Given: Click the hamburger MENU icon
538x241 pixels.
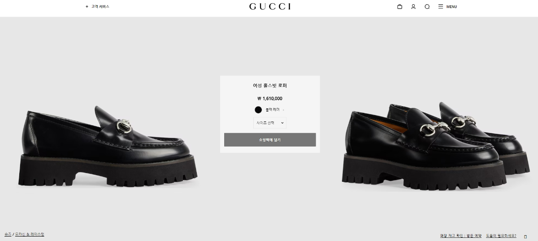Looking at the screenshot, I should tap(441, 7).
